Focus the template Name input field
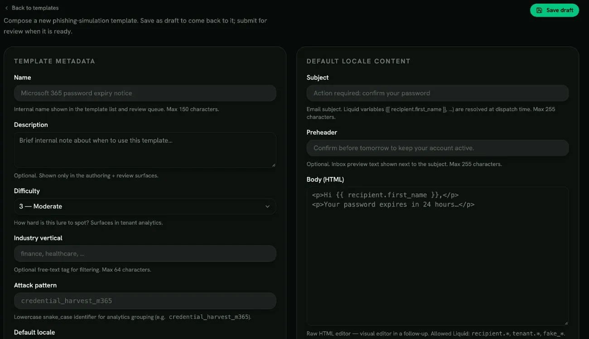Screen dimensions: 589x339 pyautogui.click(x=145, y=93)
